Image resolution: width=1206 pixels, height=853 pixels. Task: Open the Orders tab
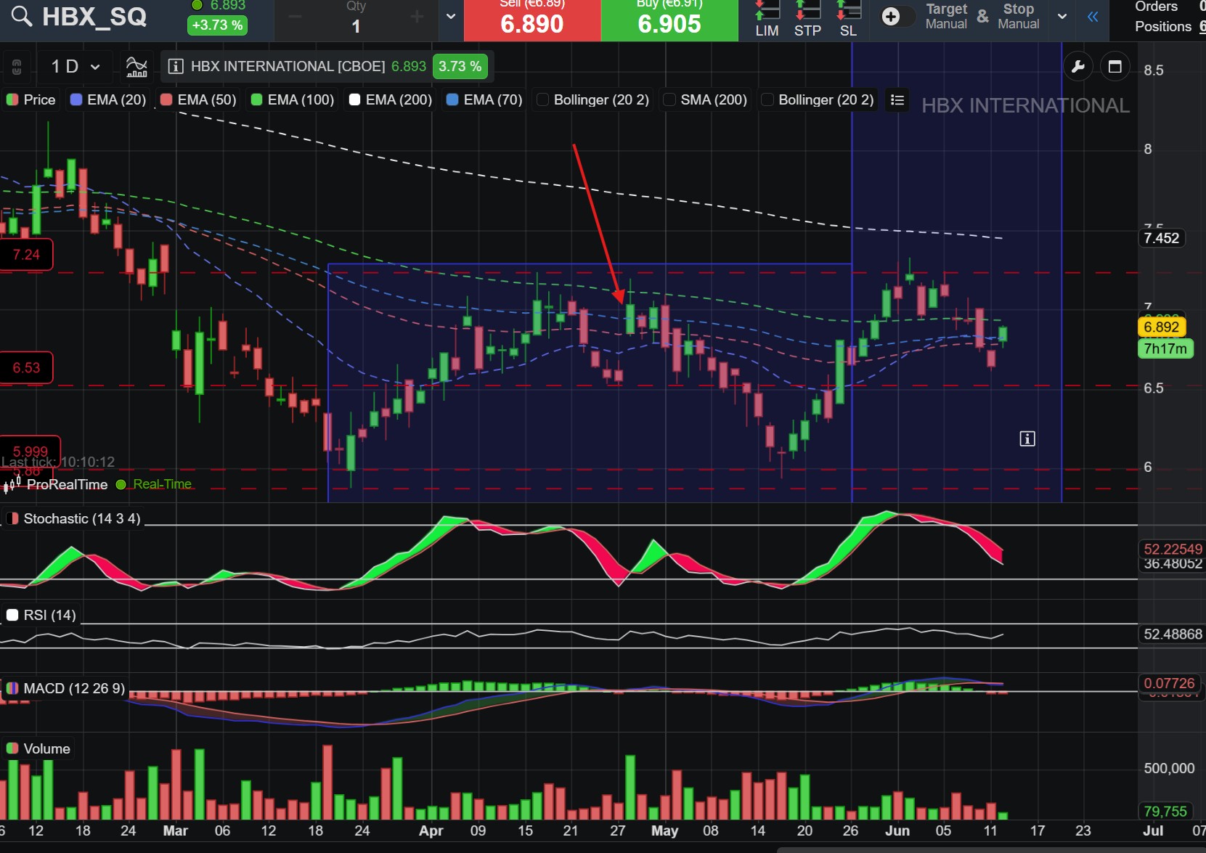(1156, 7)
